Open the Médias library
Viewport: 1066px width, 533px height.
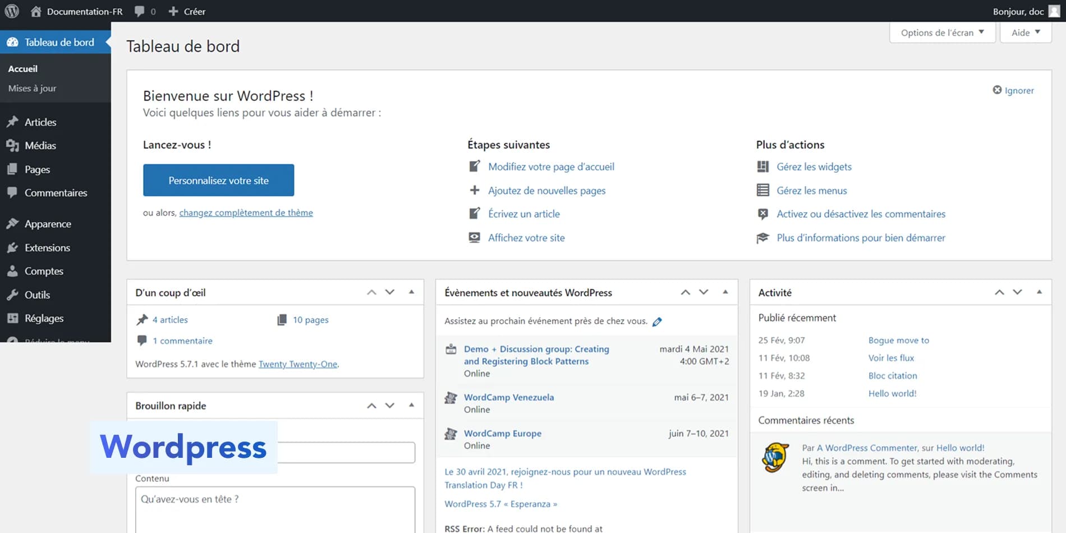[40, 145]
